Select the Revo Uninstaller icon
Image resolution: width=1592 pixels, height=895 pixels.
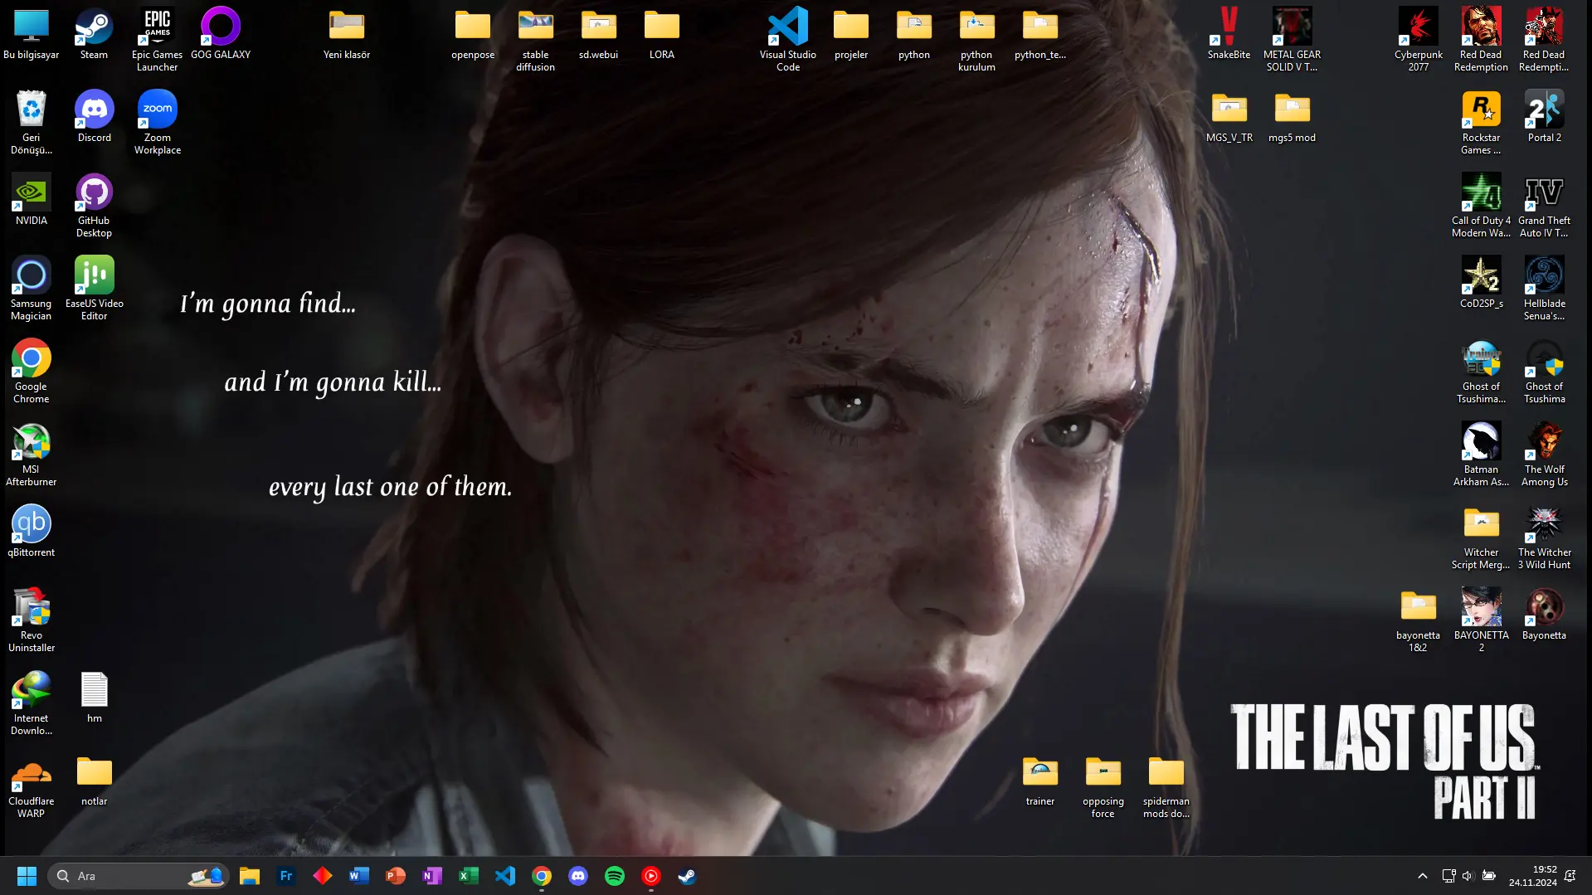31,620
